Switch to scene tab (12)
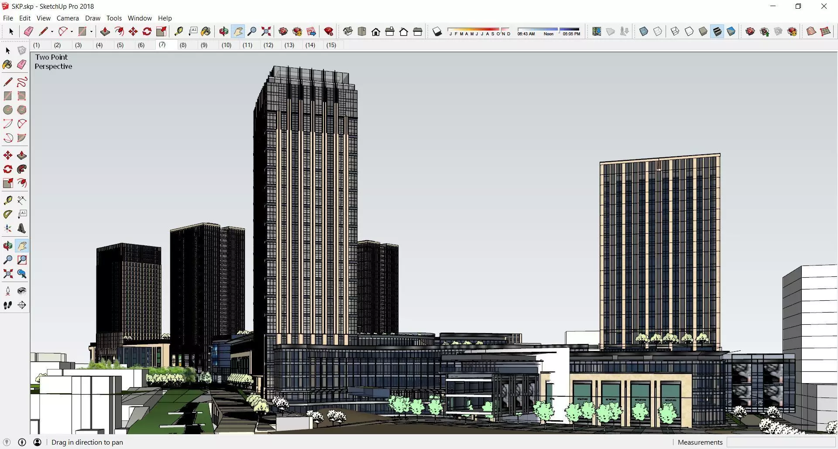The height and width of the screenshot is (449, 838). 268,45
